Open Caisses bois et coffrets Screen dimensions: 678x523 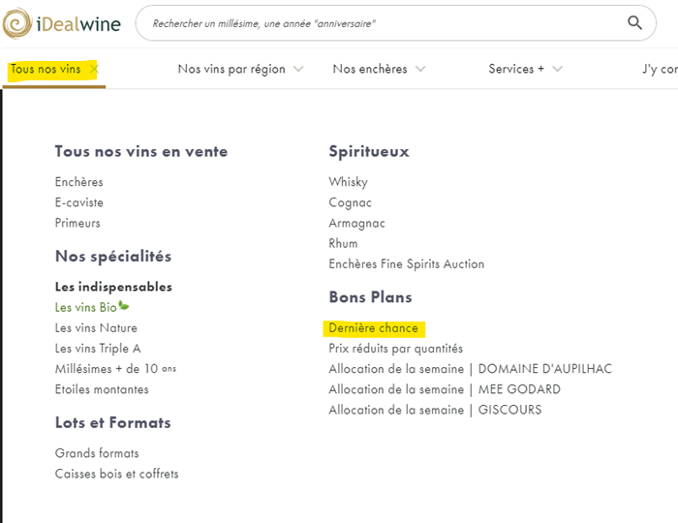(x=117, y=474)
